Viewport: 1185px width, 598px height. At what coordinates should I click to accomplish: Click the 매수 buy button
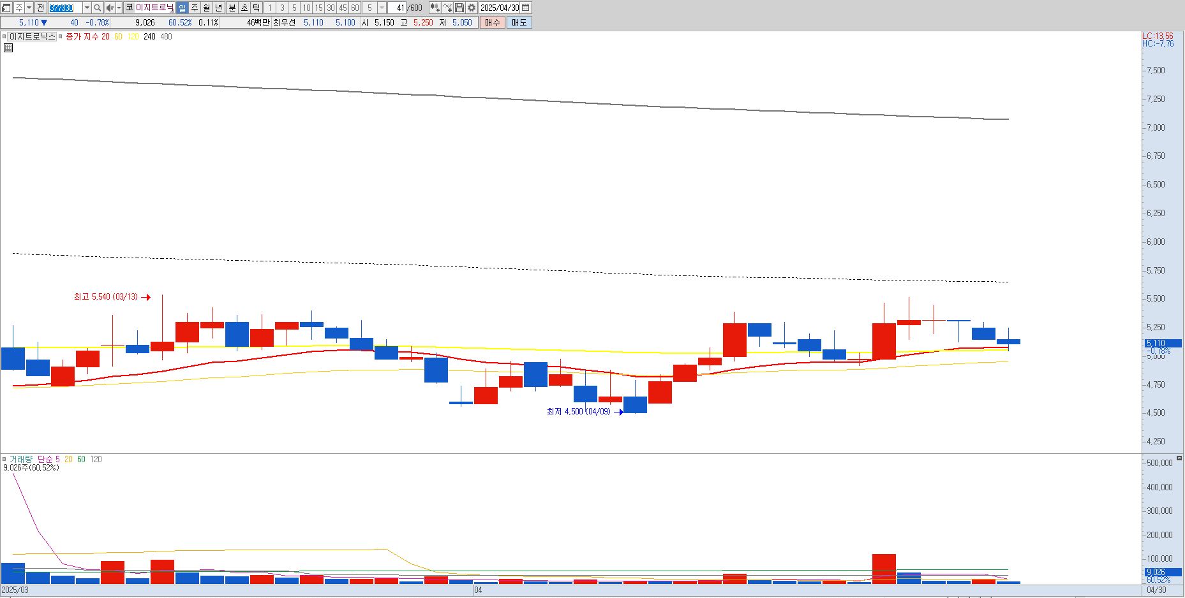tap(492, 22)
